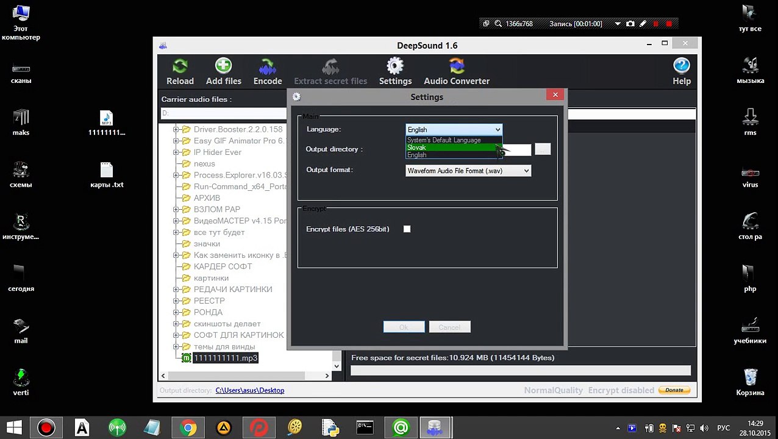Expand the РЕЕСТР folder node

click(176, 301)
